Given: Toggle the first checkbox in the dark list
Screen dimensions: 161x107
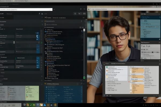Looking at the screenshot, I should click(x=46, y=30).
